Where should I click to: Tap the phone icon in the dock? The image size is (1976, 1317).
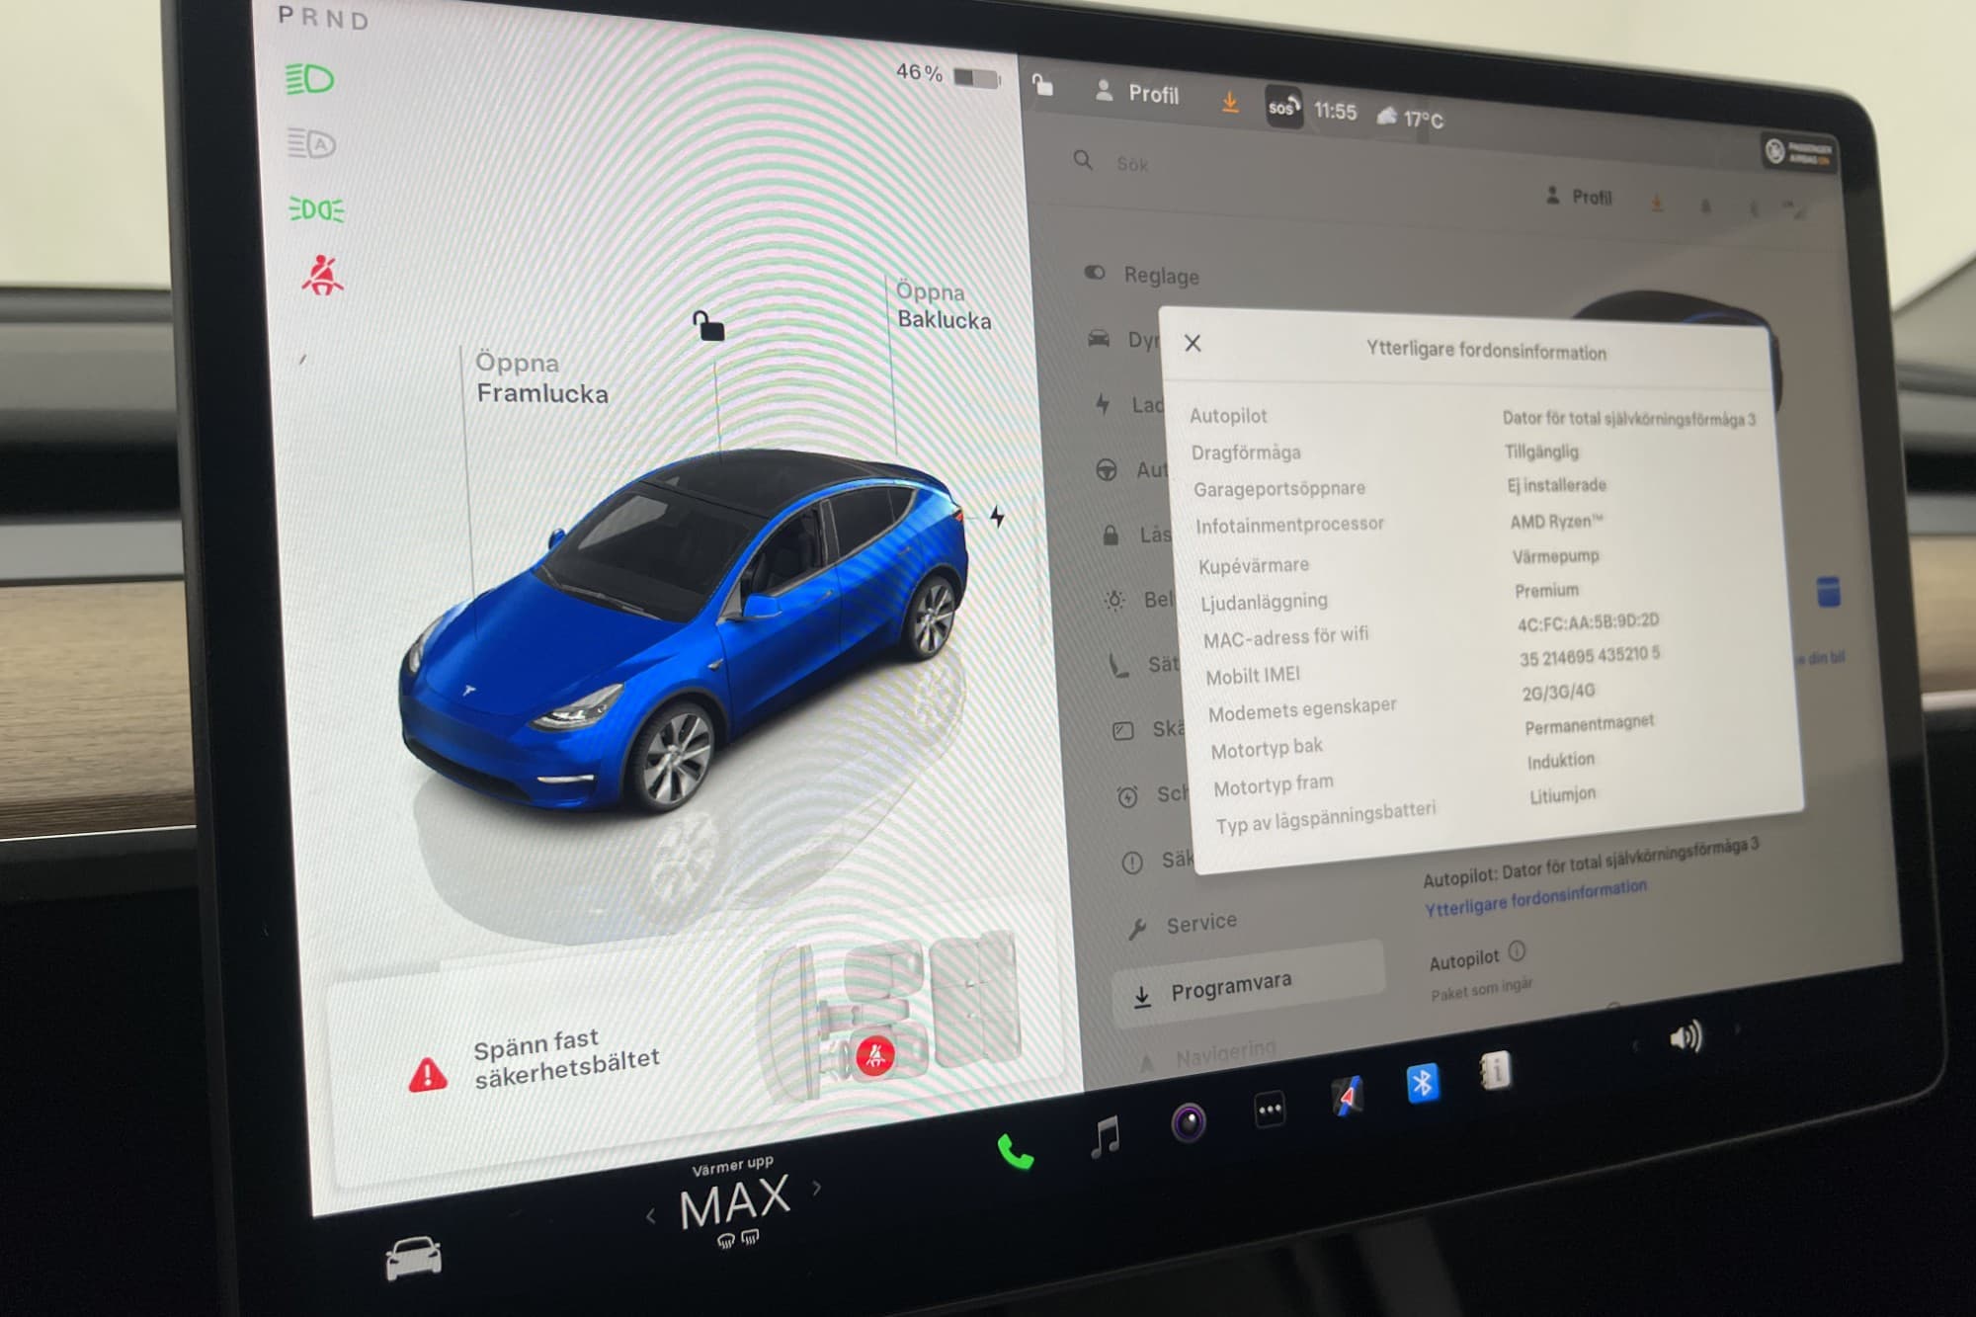[1015, 1152]
